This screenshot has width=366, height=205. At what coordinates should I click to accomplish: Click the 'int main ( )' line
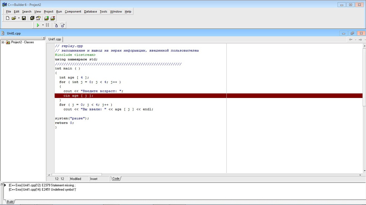click(x=67, y=68)
